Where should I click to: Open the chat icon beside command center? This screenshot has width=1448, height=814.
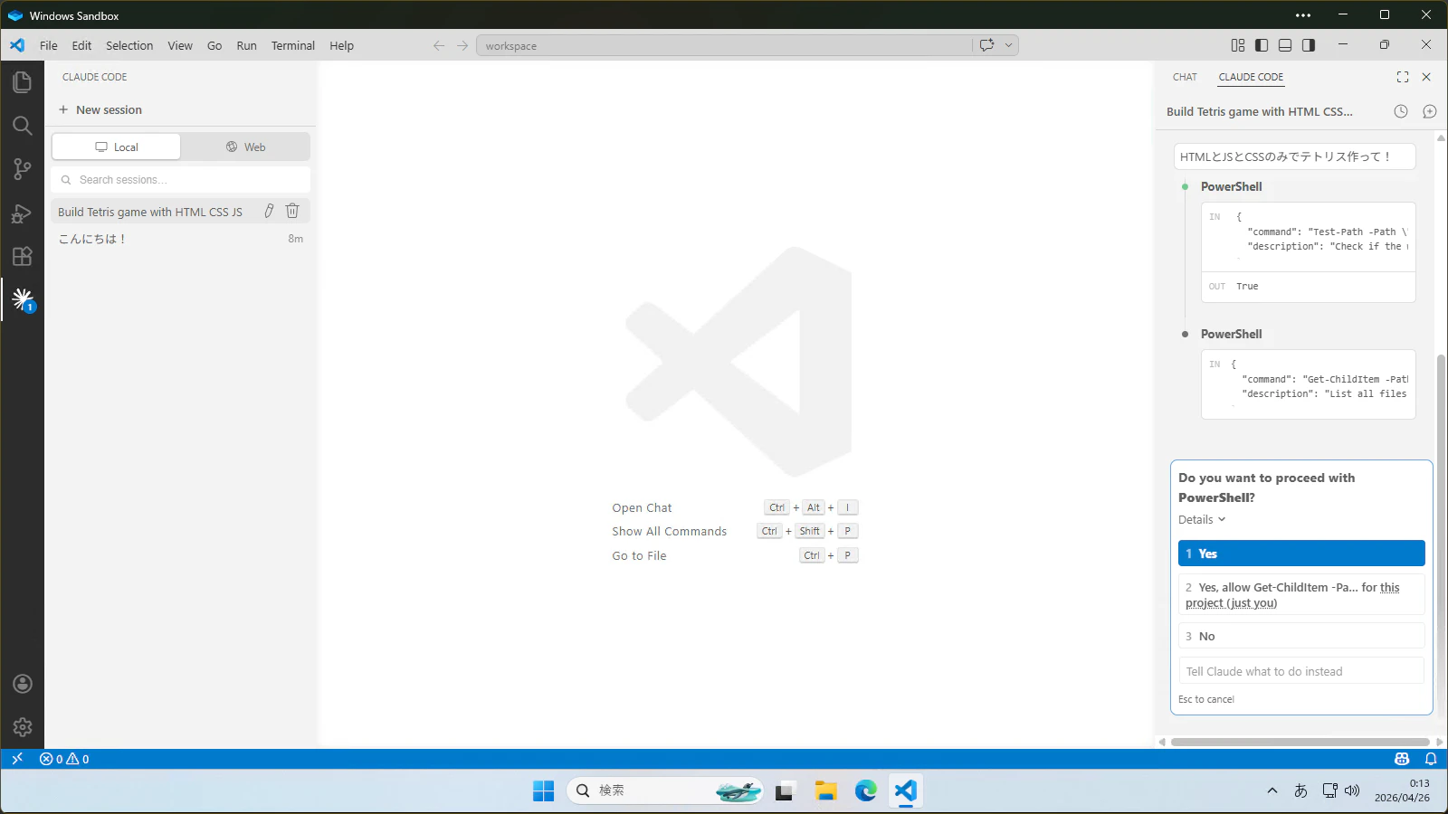pos(986,45)
